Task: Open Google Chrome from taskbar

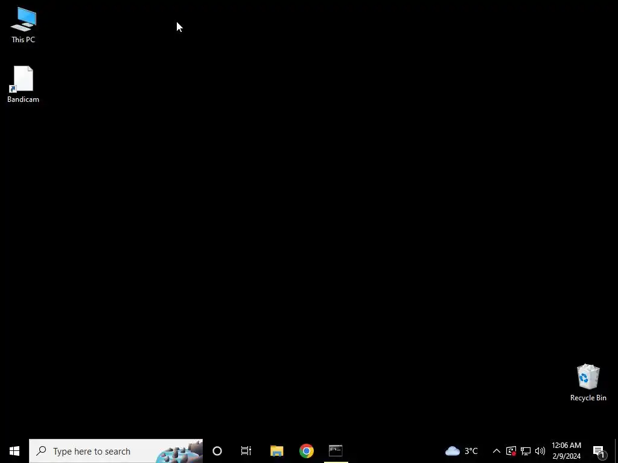Action: [x=306, y=451]
